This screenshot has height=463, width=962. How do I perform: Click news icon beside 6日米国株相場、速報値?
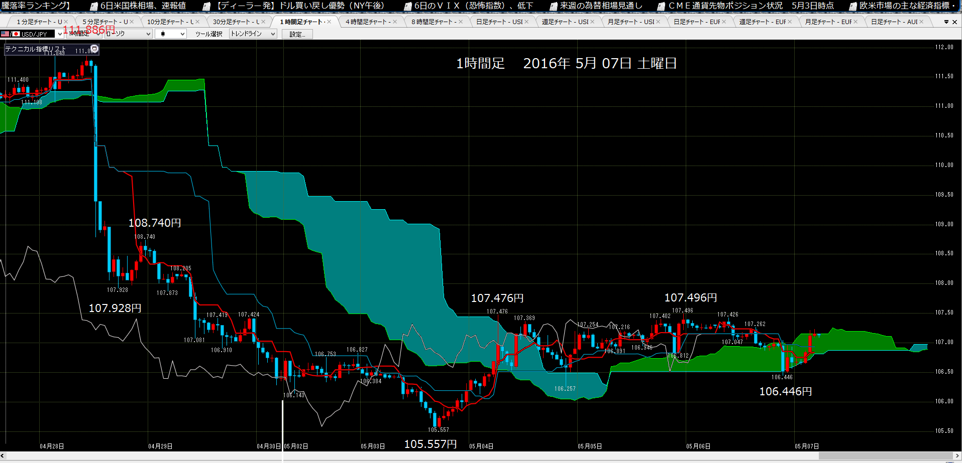click(x=94, y=6)
